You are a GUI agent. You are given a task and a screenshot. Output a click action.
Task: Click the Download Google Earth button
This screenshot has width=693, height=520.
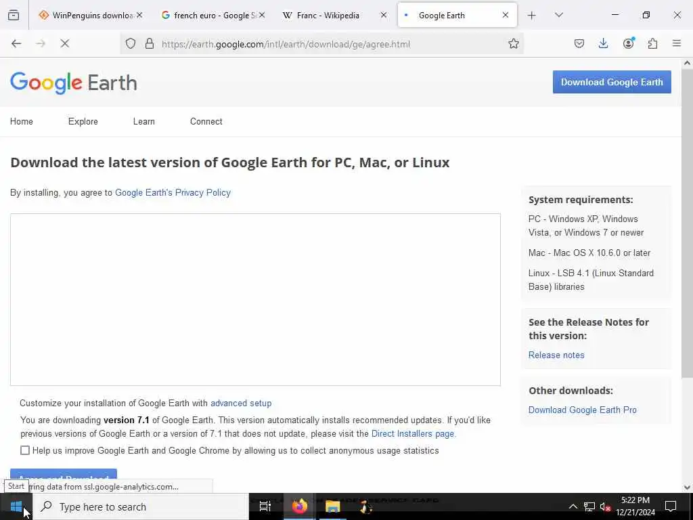(x=612, y=82)
